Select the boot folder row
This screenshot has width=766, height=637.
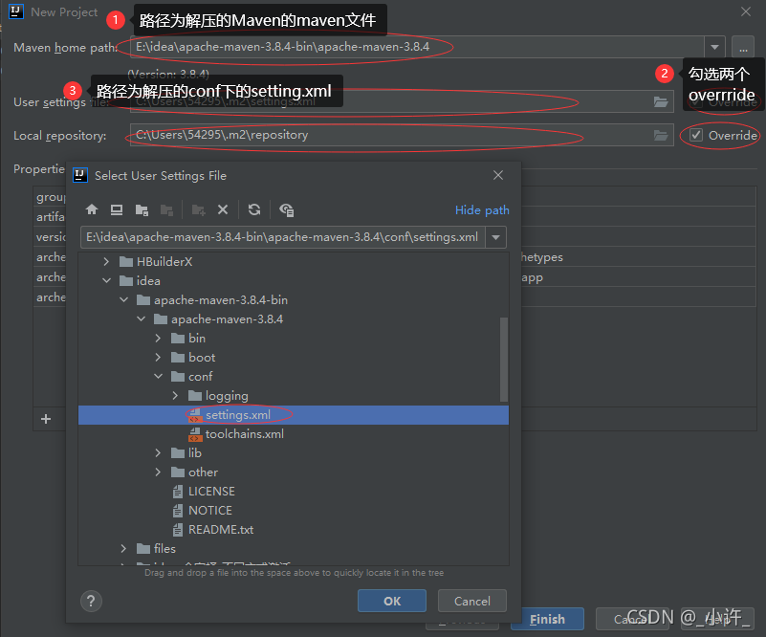[294, 358]
